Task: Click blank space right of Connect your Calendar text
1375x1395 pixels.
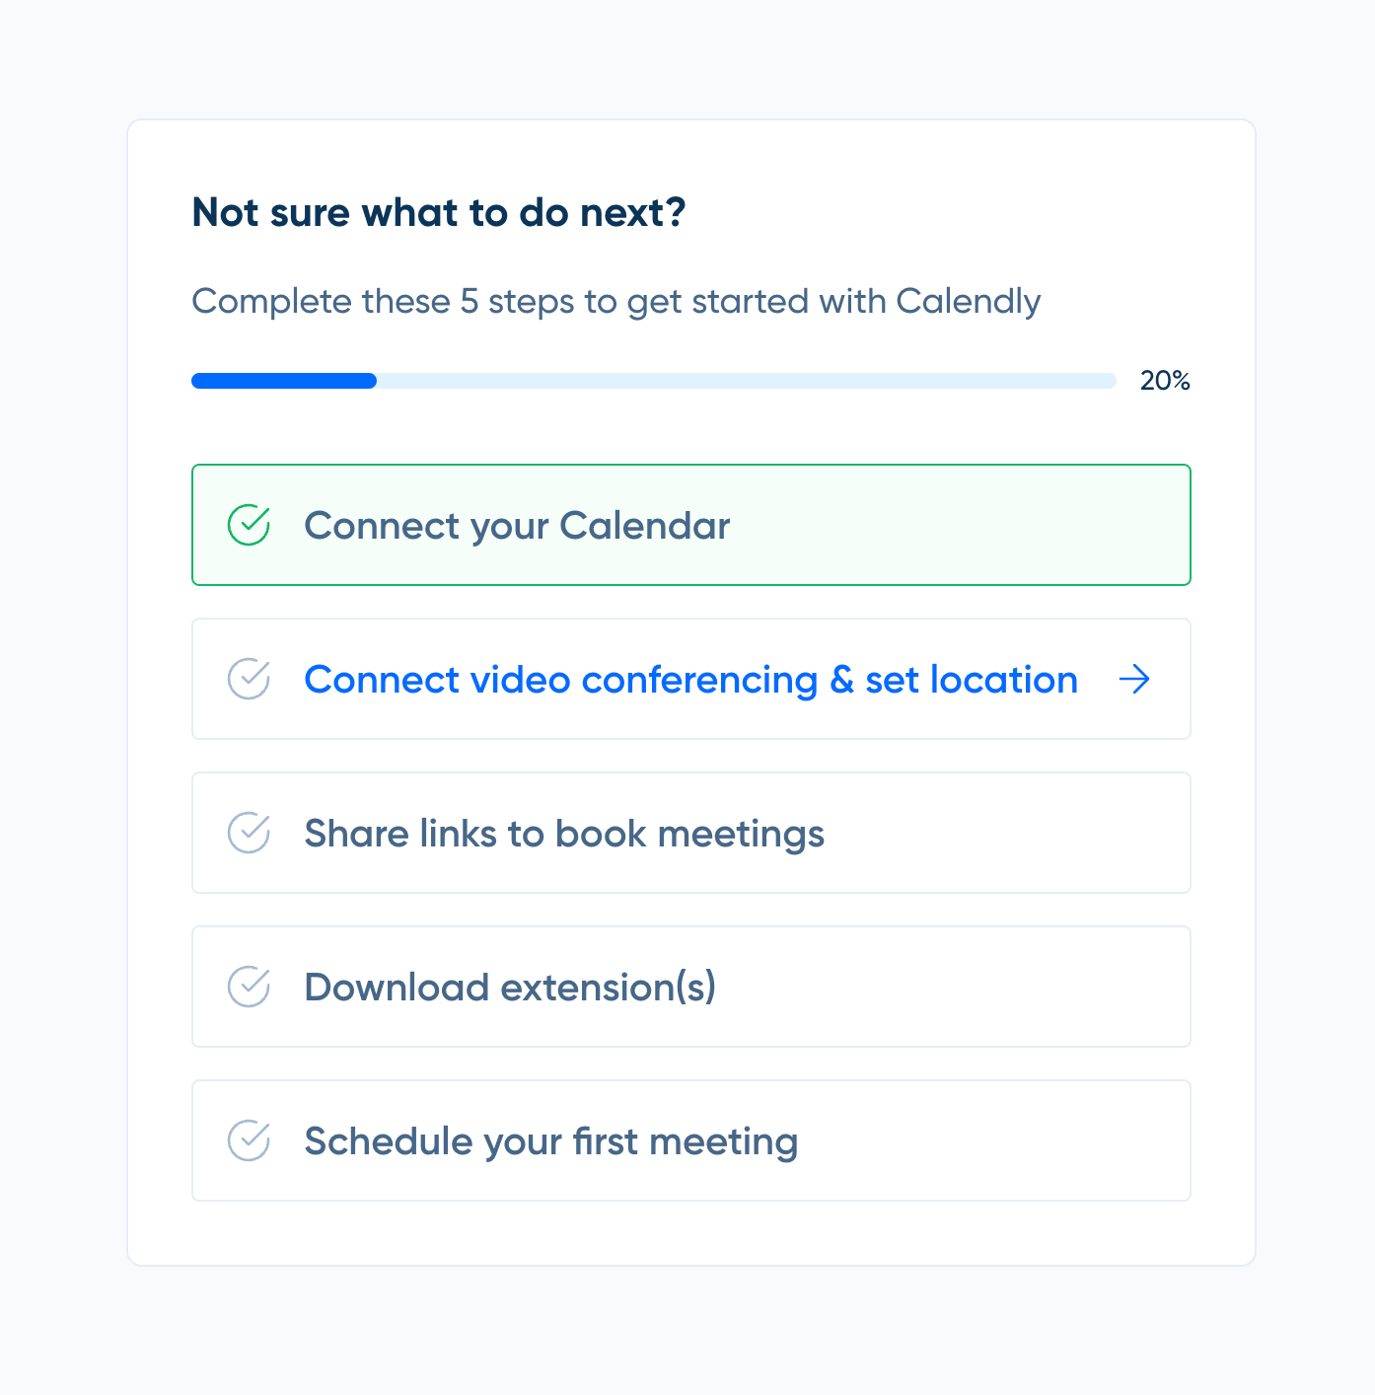Action: click(957, 526)
